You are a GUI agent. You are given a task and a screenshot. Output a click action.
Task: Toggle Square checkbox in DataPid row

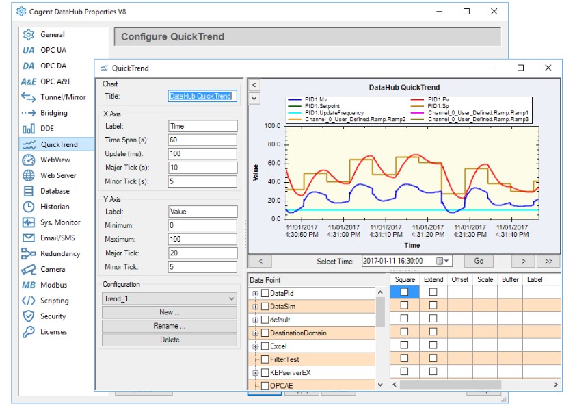[x=404, y=292]
